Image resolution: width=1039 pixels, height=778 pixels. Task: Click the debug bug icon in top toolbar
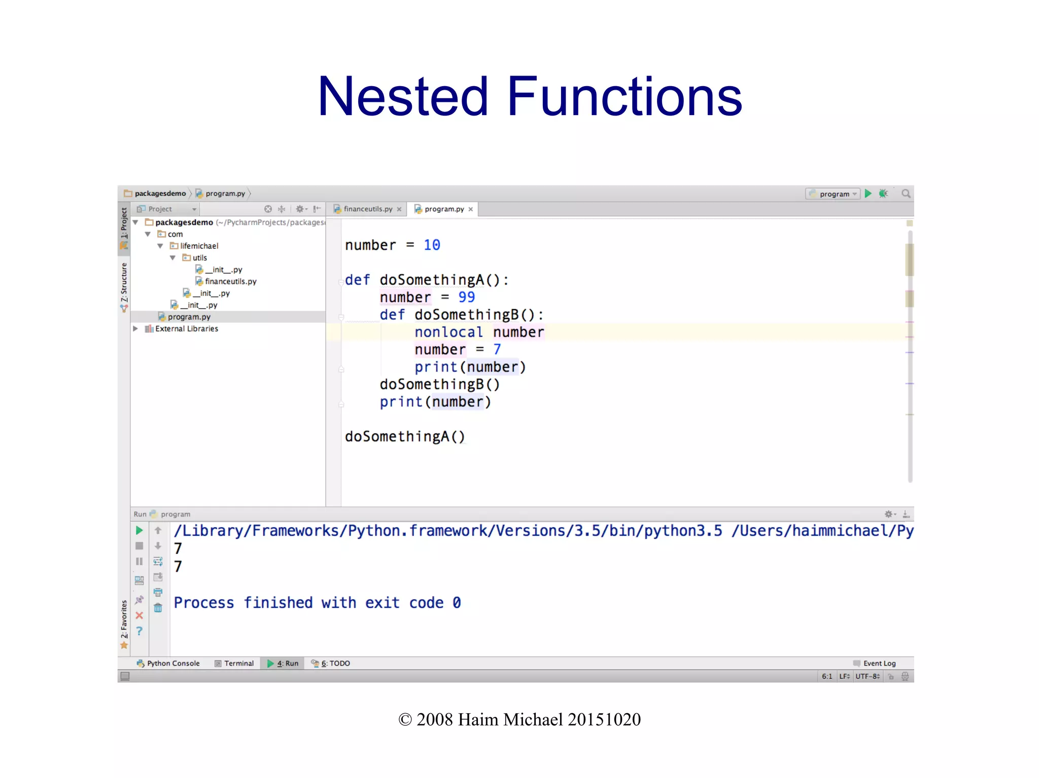(x=883, y=194)
